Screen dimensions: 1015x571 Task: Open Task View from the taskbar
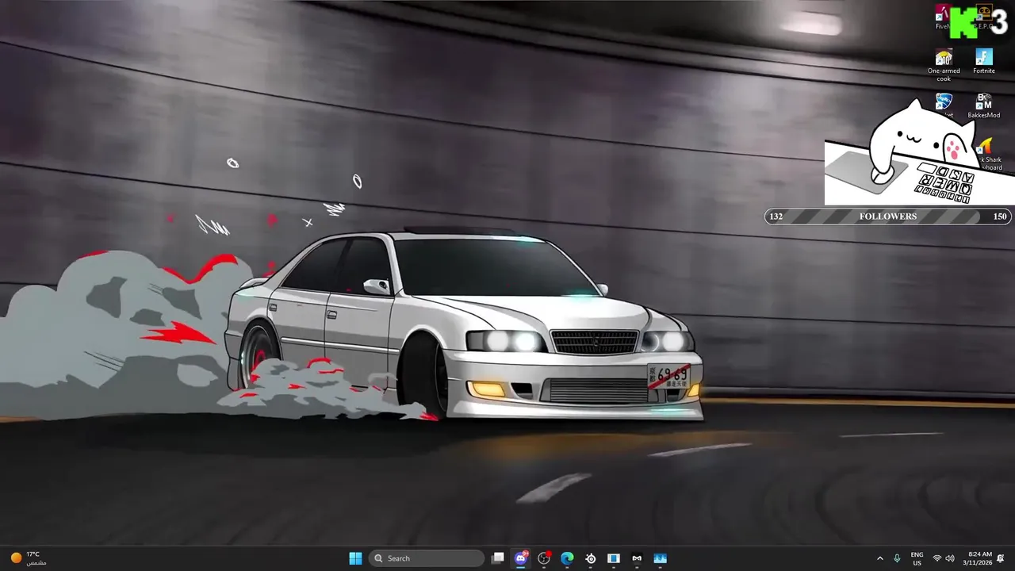point(498,558)
